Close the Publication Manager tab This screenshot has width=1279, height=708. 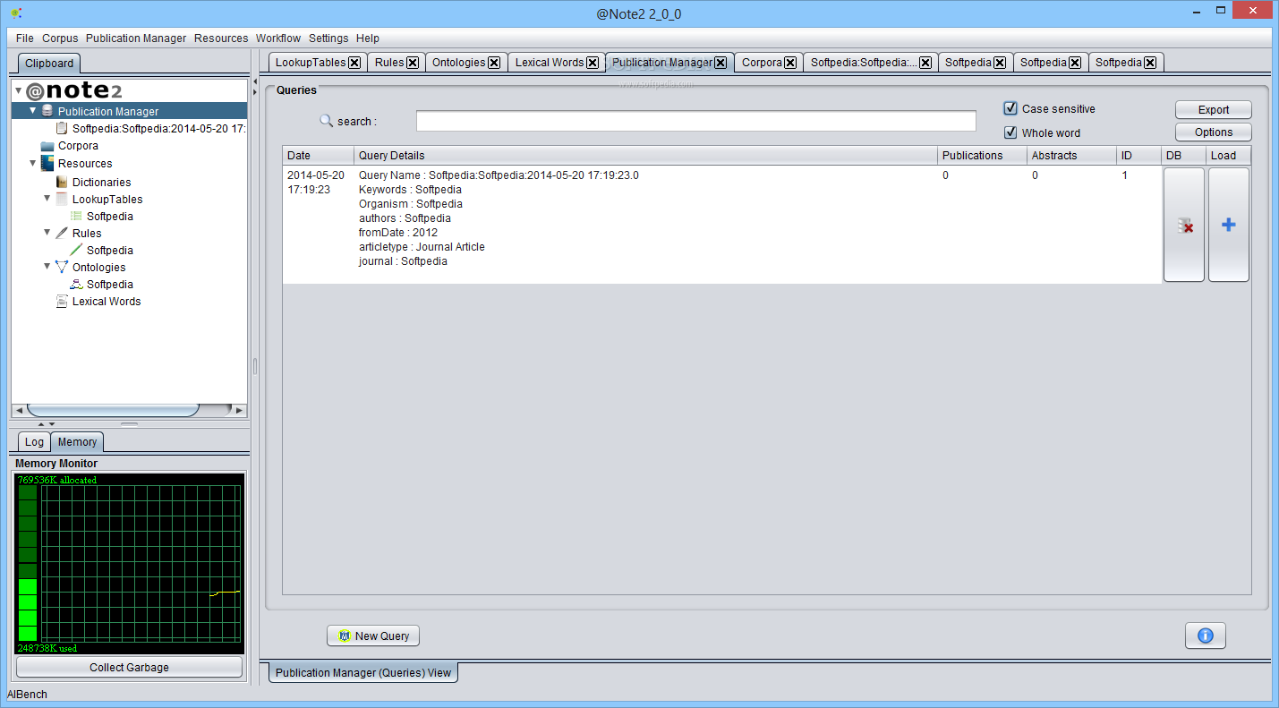pos(721,63)
